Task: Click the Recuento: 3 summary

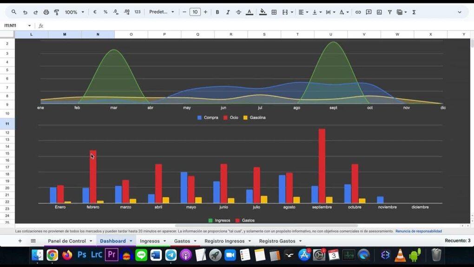Action: [457, 240]
